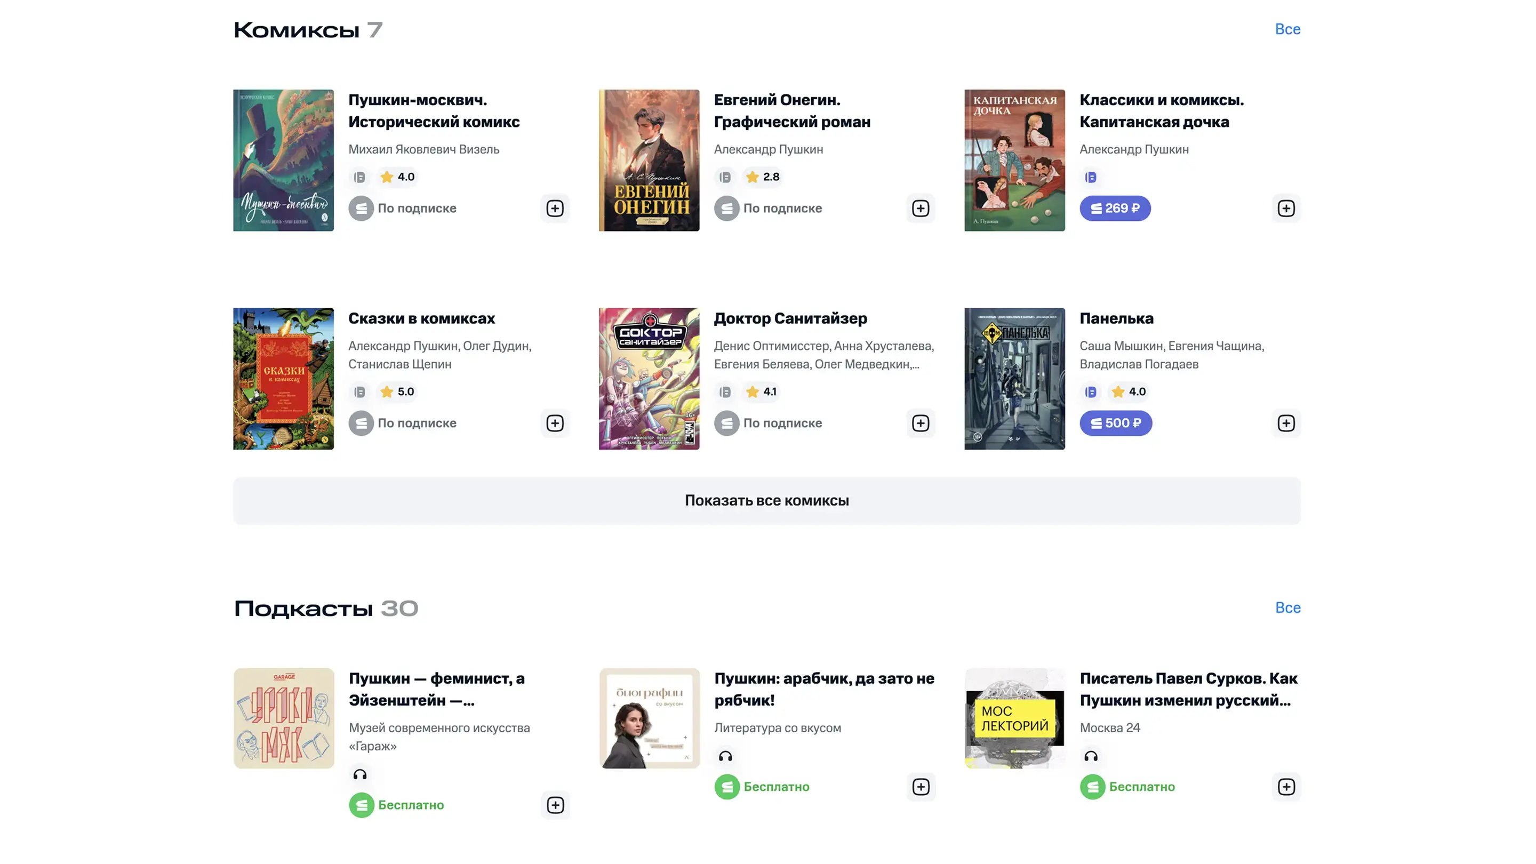Buy Панелька for 500 ₽
The width and height of the screenshot is (1536, 864).
[x=1115, y=423]
